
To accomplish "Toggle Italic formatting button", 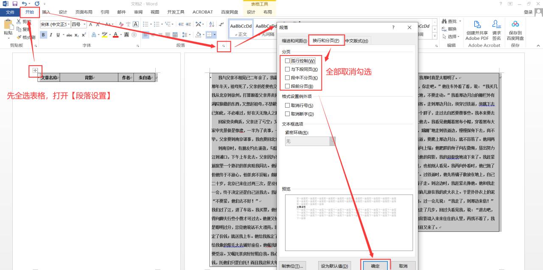I will point(51,35).
